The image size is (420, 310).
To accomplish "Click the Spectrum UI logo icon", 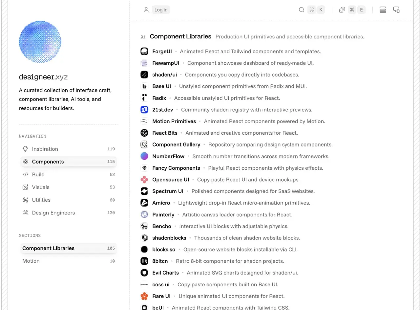I will (x=144, y=191).
